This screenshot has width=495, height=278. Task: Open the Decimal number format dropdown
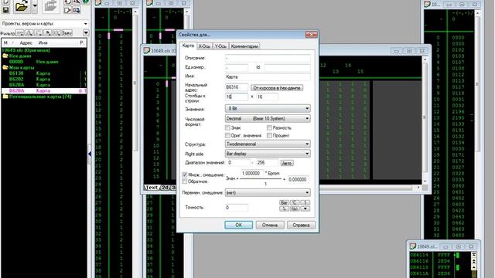[268, 118]
